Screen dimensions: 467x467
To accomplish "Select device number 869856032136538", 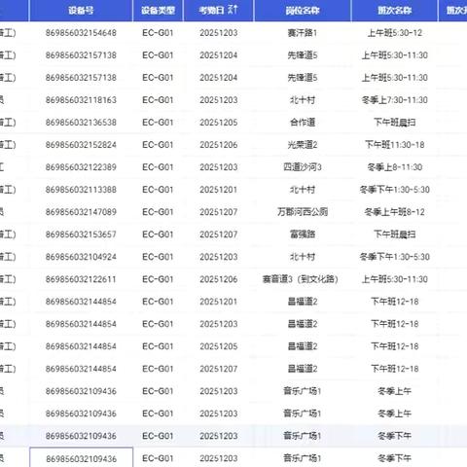I will (81, 123).
